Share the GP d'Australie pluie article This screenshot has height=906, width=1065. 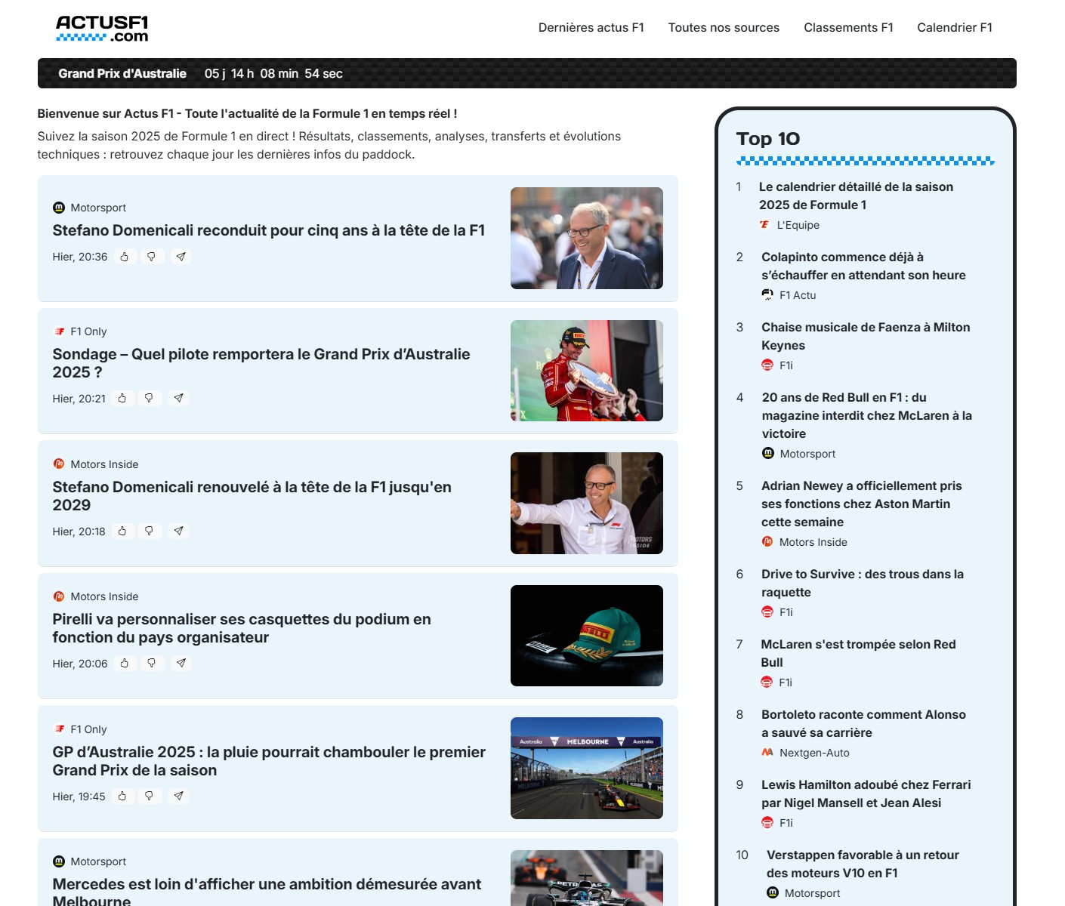click(x=178, y=796)
